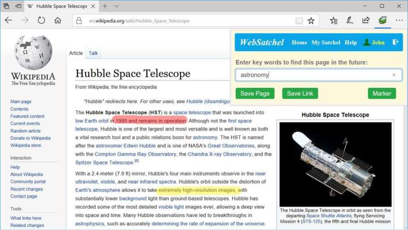Open About Wikipedia link
This screenshot has width=408, height=230.
(x=27, y=175)
